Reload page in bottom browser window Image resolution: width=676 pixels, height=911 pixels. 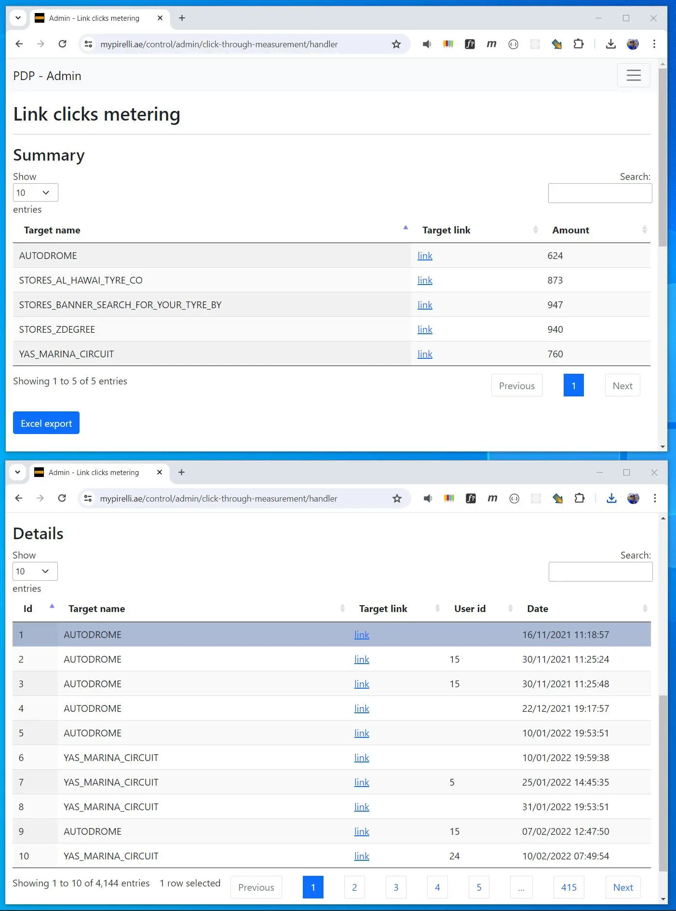pyautogui.click(x=62, y=498)
